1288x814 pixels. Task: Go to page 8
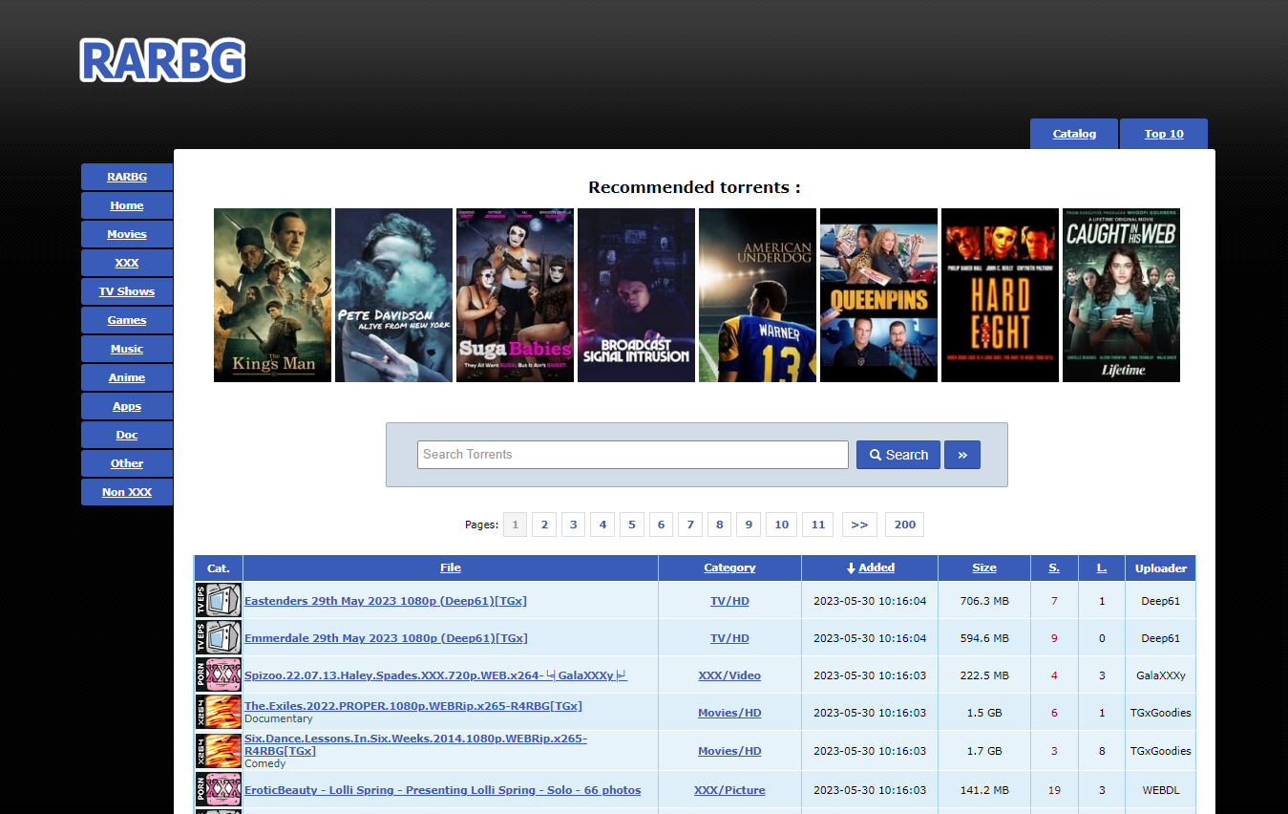pyautogui.click(x=720, y=525)
